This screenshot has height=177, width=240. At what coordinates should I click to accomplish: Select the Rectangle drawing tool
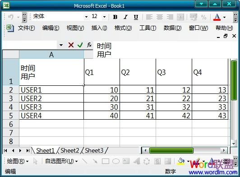point(106,161)
